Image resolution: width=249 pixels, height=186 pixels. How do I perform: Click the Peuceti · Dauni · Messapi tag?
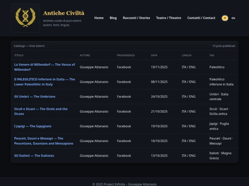(221, 141)
